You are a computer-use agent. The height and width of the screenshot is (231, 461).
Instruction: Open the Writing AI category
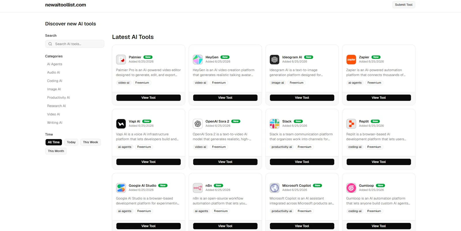coord(55,123)
